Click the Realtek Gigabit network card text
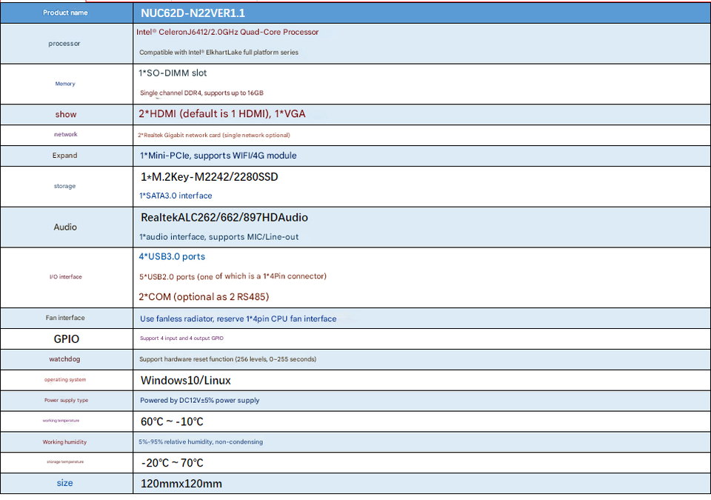 (x=213, y=135)
